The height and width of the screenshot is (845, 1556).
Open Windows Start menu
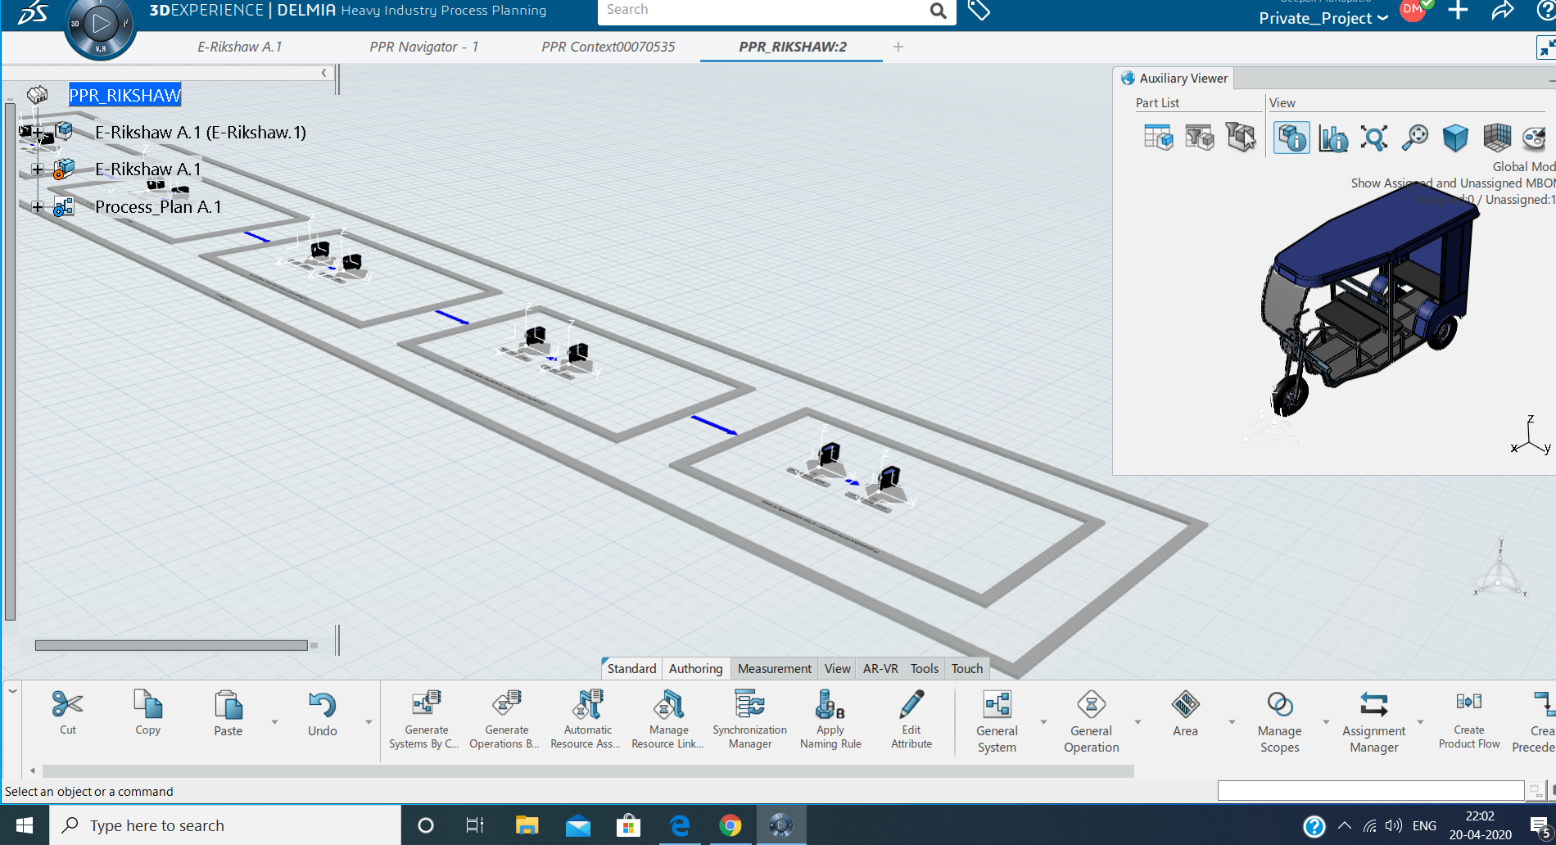[25, 825]
